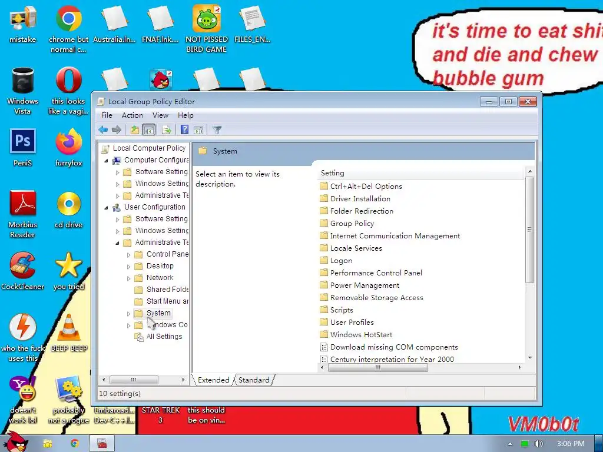The image size is (603, 452).
Task: Open the furryfox Firefox icon
Action: coord(68,148)
